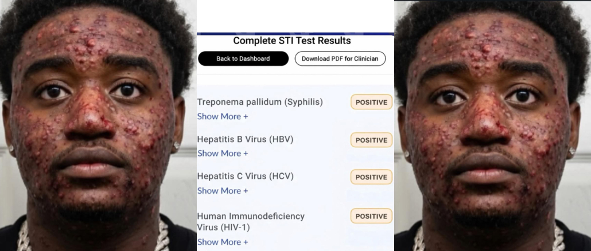
Task: Click the POSITIVE badge for Hepatitis C
Action: [x=371, y=177]
